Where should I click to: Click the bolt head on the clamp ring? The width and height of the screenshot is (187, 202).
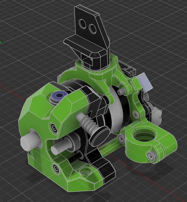point(152,155)
